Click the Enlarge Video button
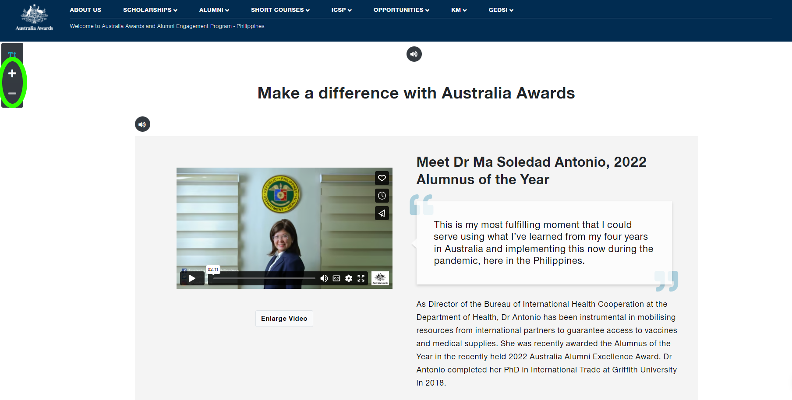The width and height of the screenshot is (792, 400). [284, 319]
